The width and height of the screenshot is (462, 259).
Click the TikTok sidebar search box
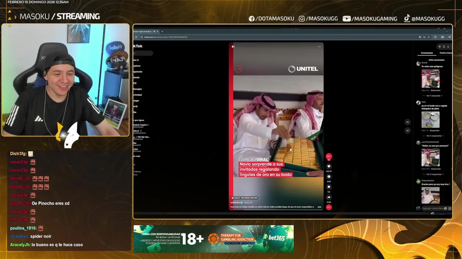point(143,53)
